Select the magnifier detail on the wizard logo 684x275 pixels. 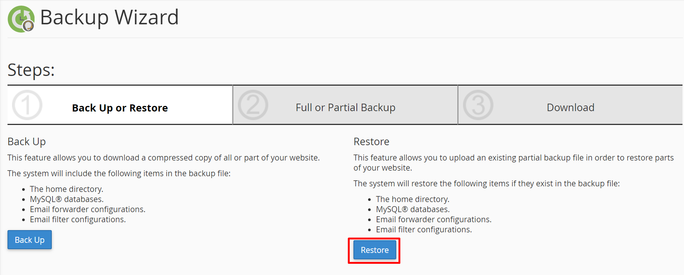click(x=27, y=26)
